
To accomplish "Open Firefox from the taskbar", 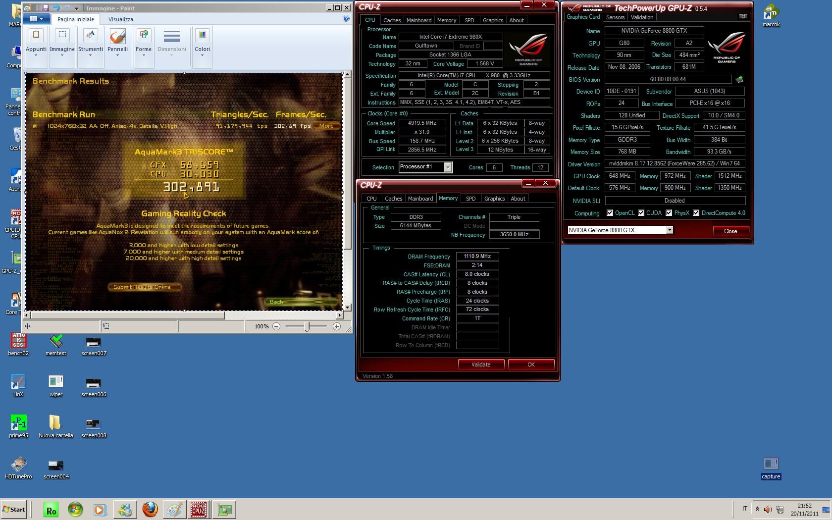I will 150,509.
